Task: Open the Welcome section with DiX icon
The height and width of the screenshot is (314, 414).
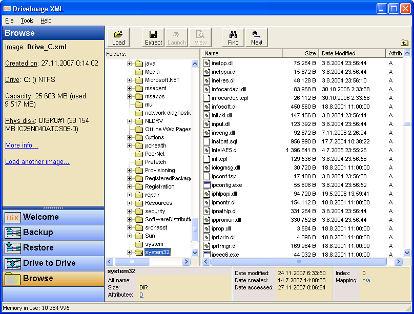Action: [x=53, y=217]
